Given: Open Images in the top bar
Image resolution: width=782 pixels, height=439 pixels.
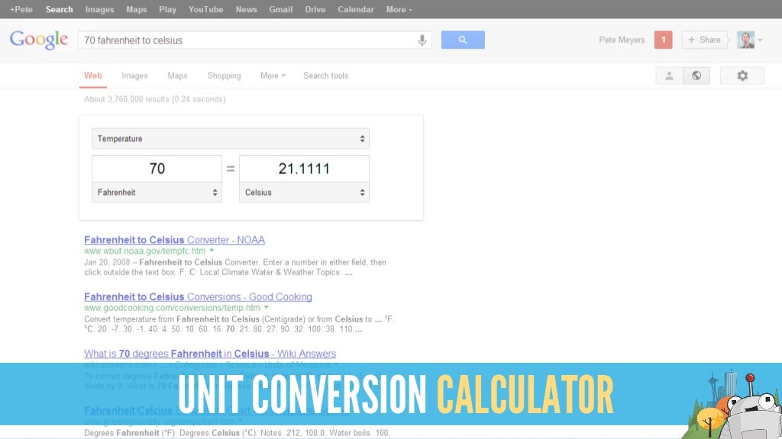Looking at the screenshot, I should [x=99, y=9].
